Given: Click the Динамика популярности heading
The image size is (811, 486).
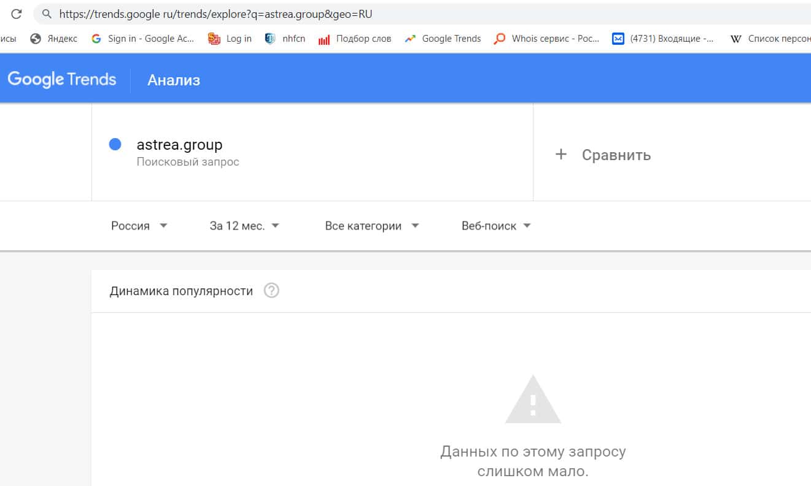Looking at the screenshot, I should click(181, 291).
